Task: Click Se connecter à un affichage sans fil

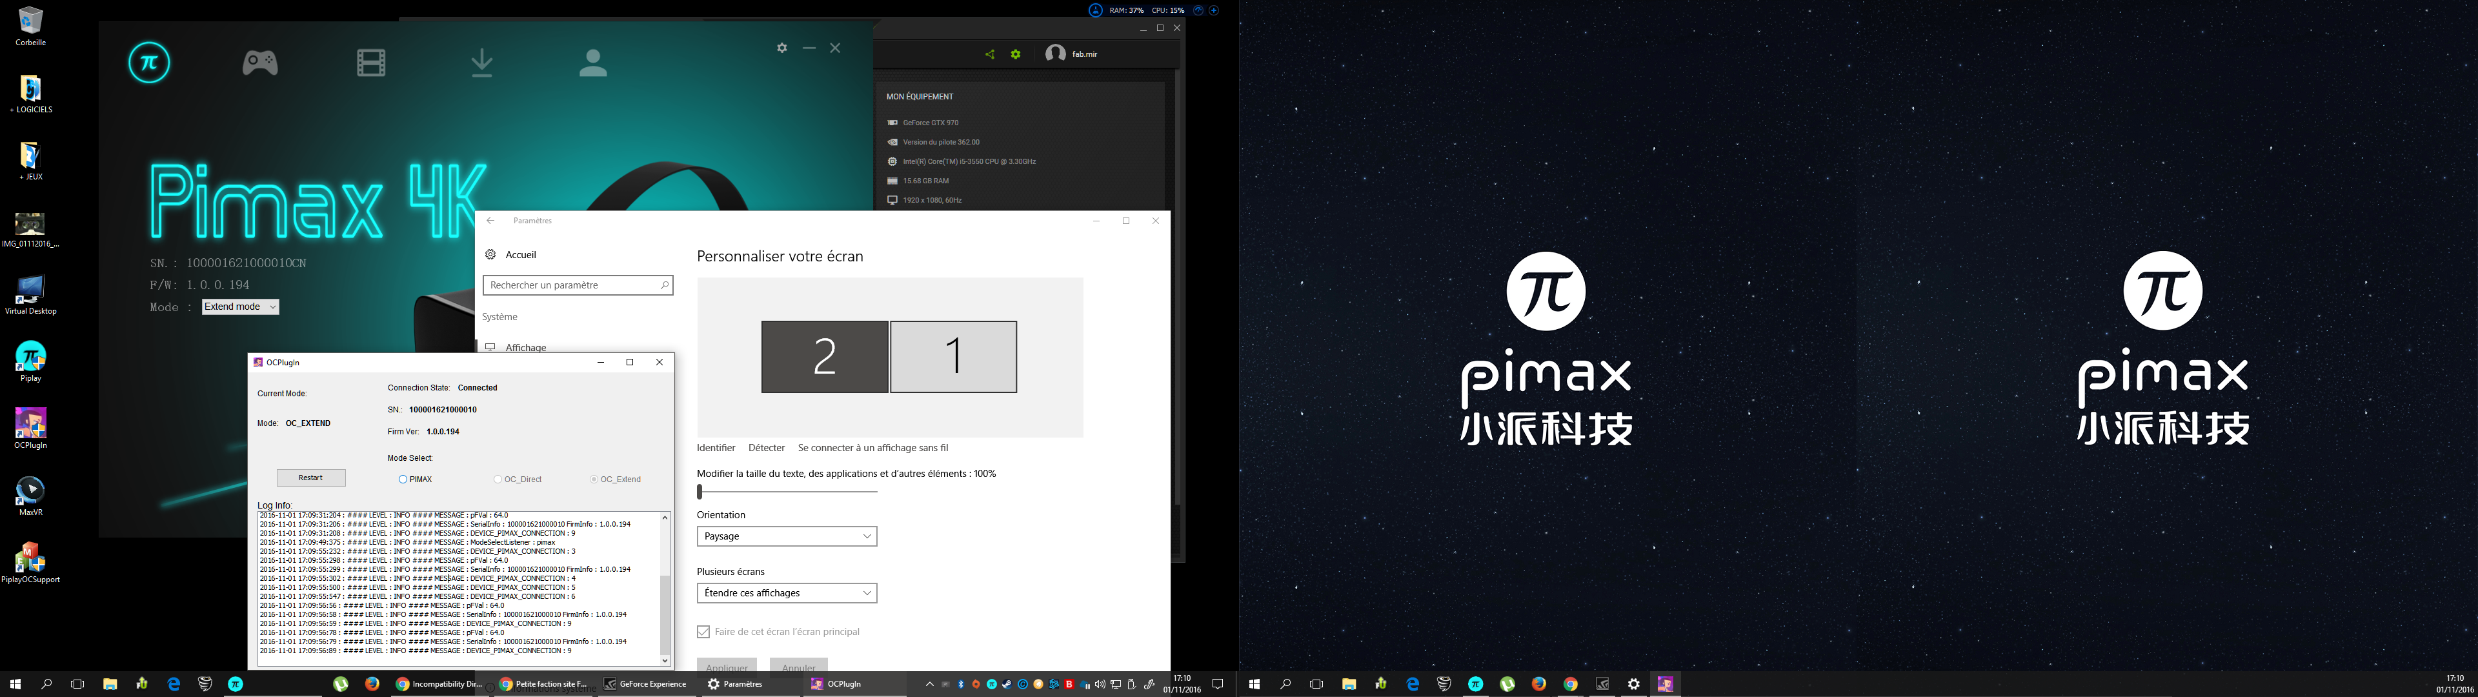Action: 874,448
